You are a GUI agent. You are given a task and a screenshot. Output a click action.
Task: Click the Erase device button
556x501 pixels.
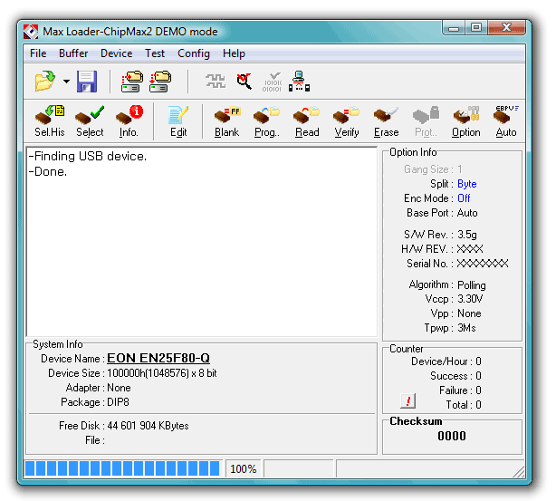click(x=386, y=121)
